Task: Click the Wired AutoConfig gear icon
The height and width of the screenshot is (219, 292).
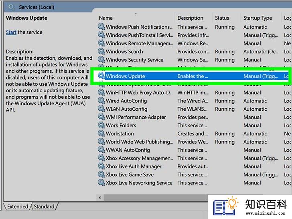Action: (x=101, y=101)
